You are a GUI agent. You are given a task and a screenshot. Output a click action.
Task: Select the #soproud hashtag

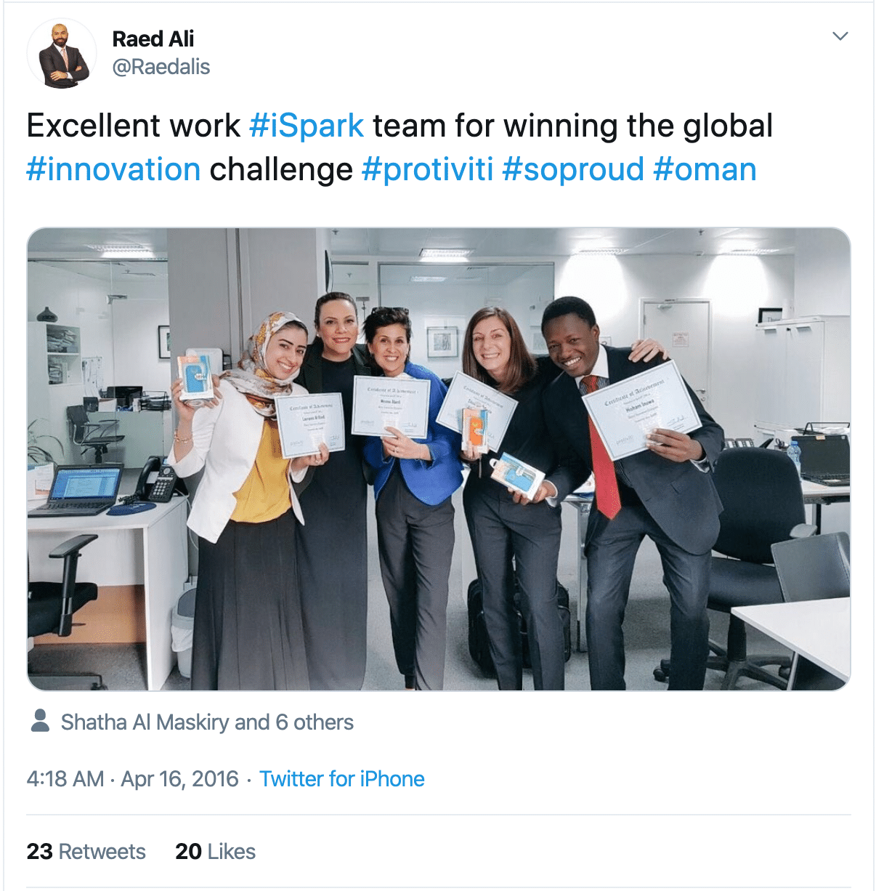tap(573, 169)
